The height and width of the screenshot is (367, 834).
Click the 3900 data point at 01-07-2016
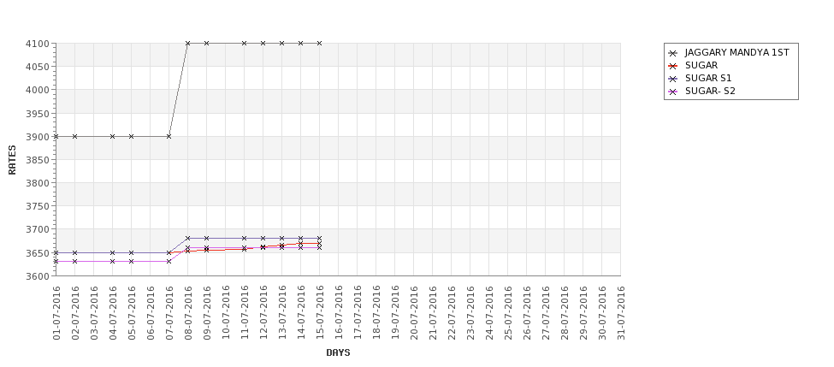pyautogui.click(x=56, y=136)
